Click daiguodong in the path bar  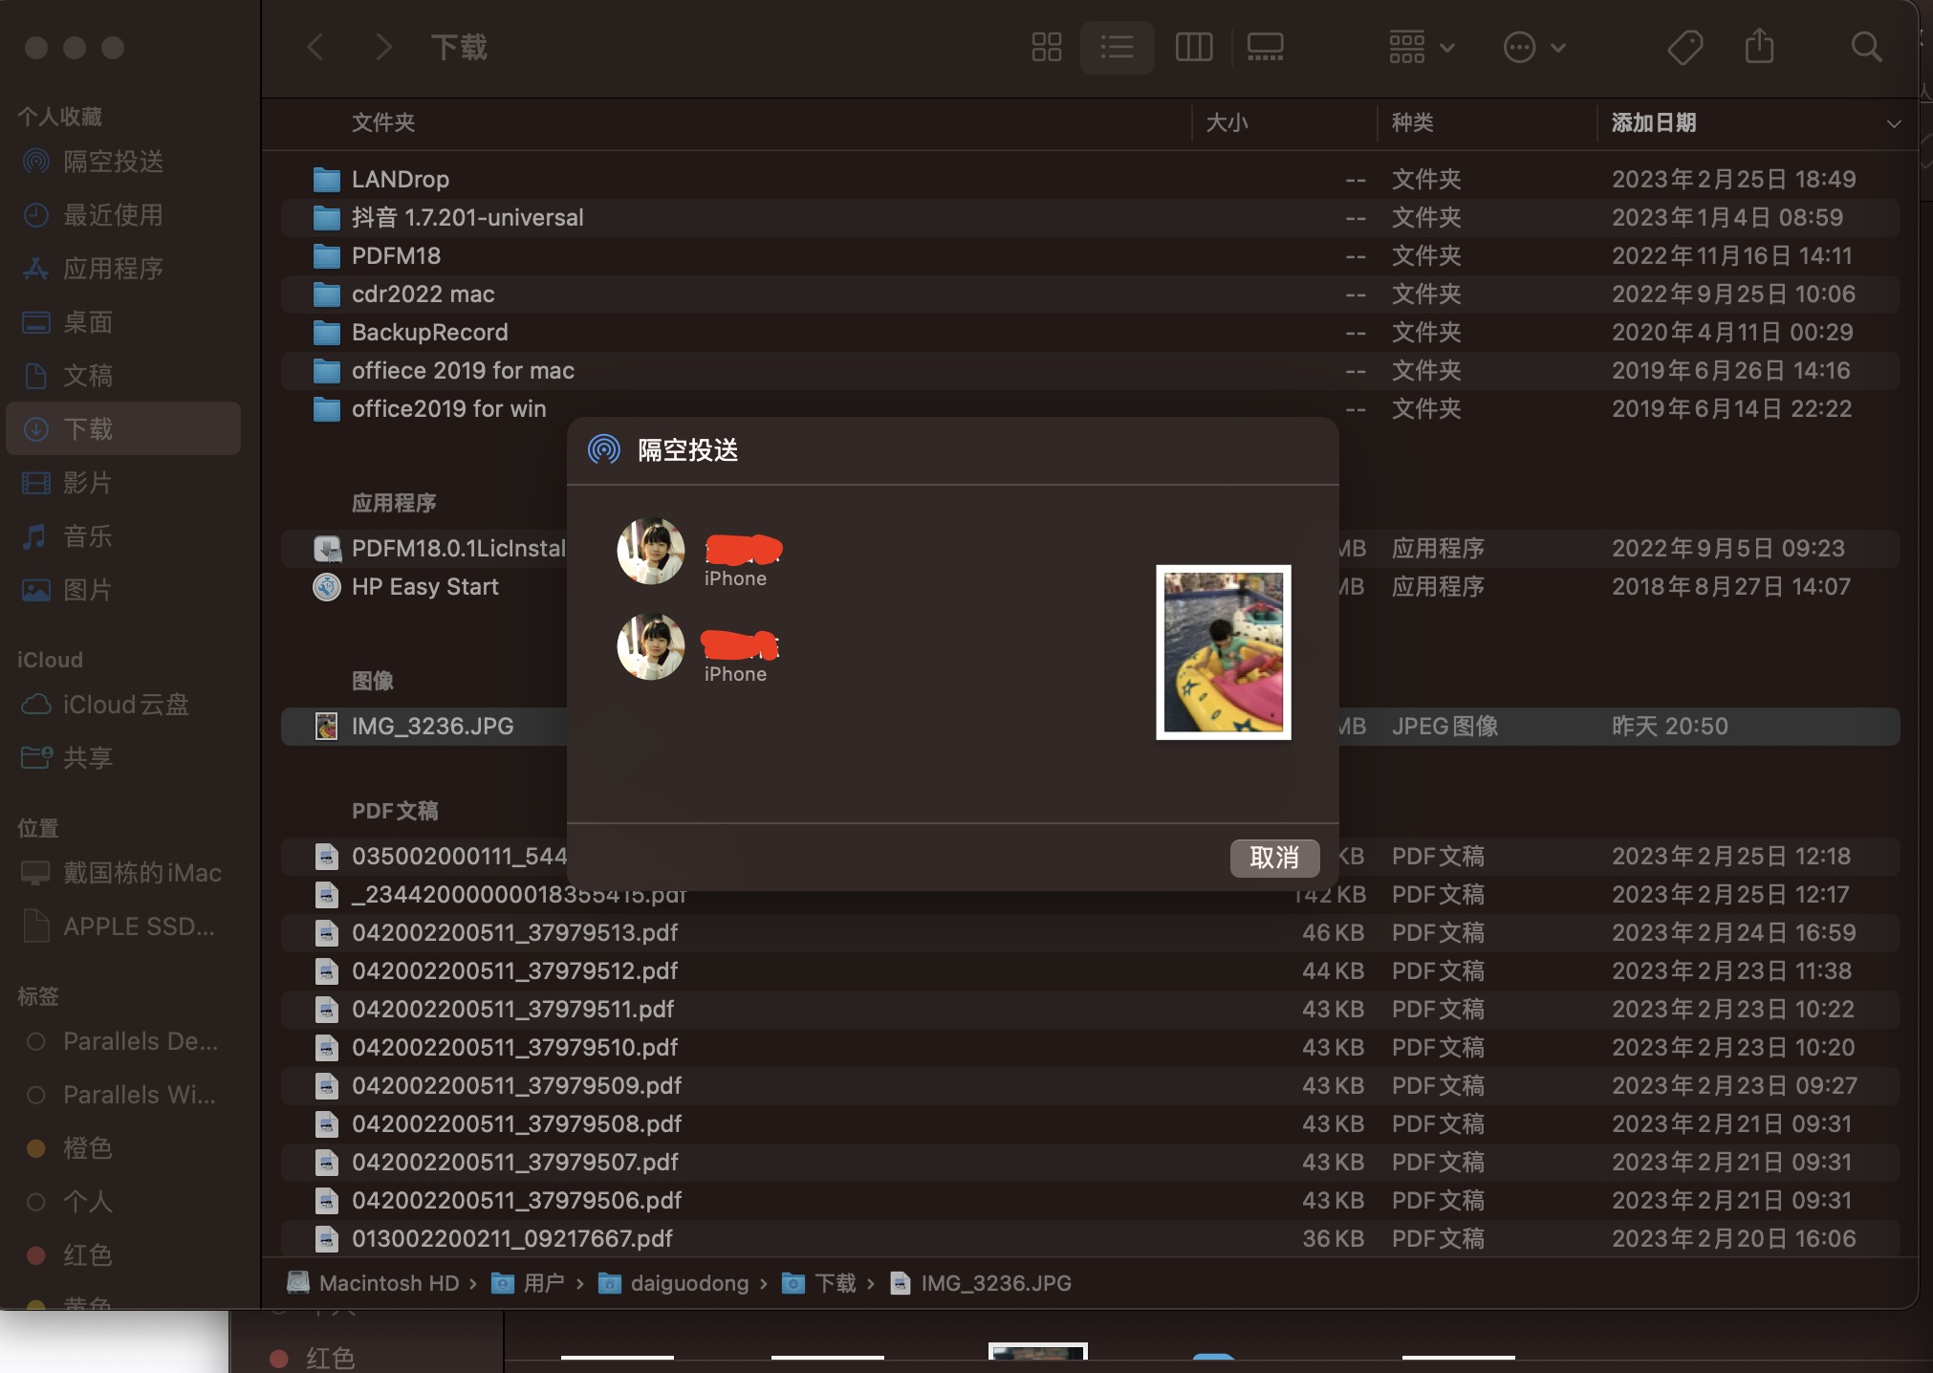(x=688, y=1283)
